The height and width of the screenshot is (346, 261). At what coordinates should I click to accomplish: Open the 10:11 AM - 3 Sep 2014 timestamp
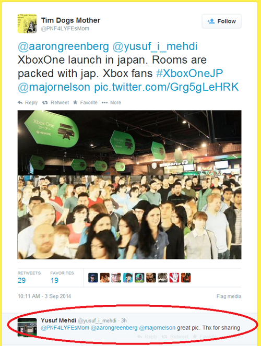[44, 296]
